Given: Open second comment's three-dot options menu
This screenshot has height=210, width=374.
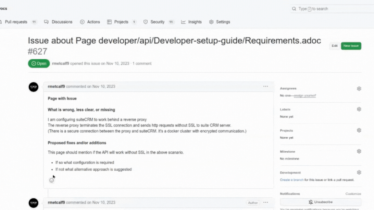Looking at the screenshot, I should pyautogui.click(x=266, y=203).
